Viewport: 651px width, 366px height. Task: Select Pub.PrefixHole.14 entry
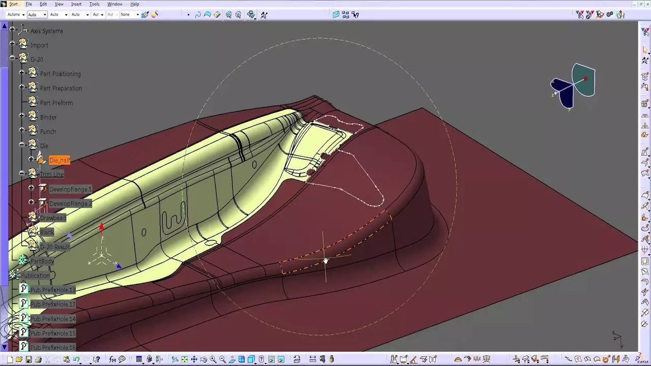(x=53, y=319)
